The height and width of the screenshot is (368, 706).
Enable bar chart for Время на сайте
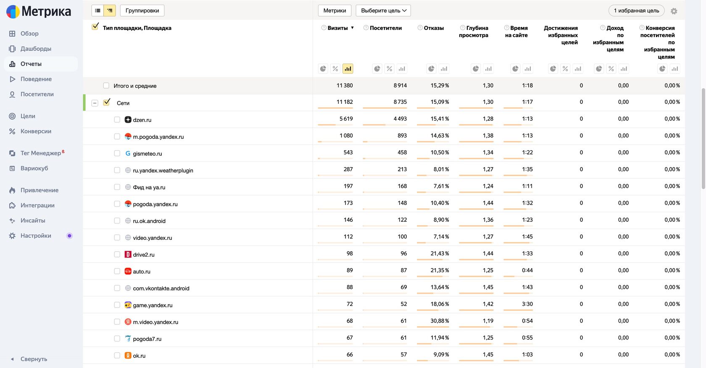[528, 68]
